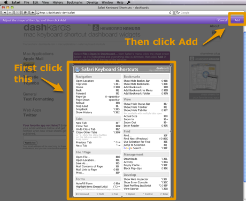Viewport: 246px width, 201px height.
Task: Open the History menu
Action: (x=58, y=2)
